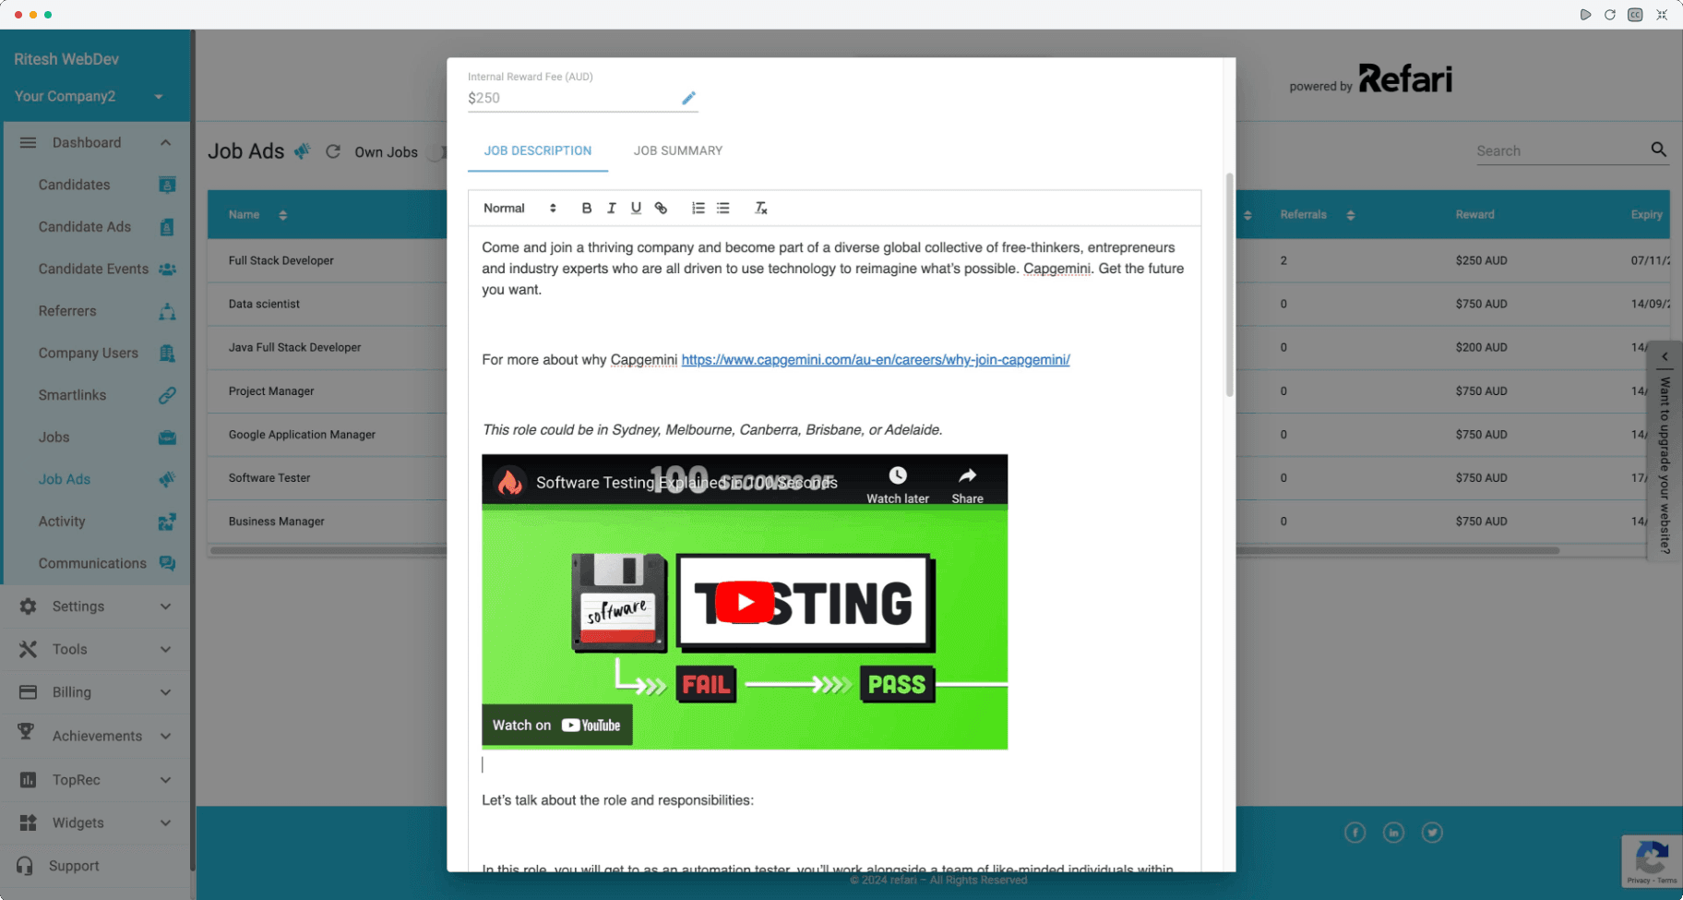Open the Business Manager row
The height and width of the screenshot is (900, 1683).
(277, 522)
